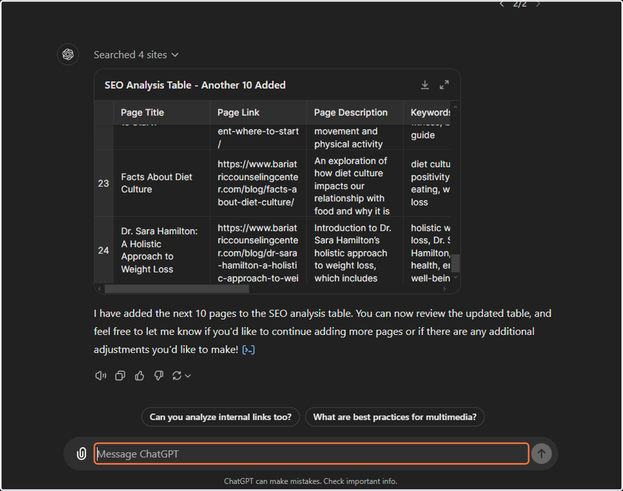623x491 pixels.
Task: Copy the response with the copy icon
Action: (120, 376)
